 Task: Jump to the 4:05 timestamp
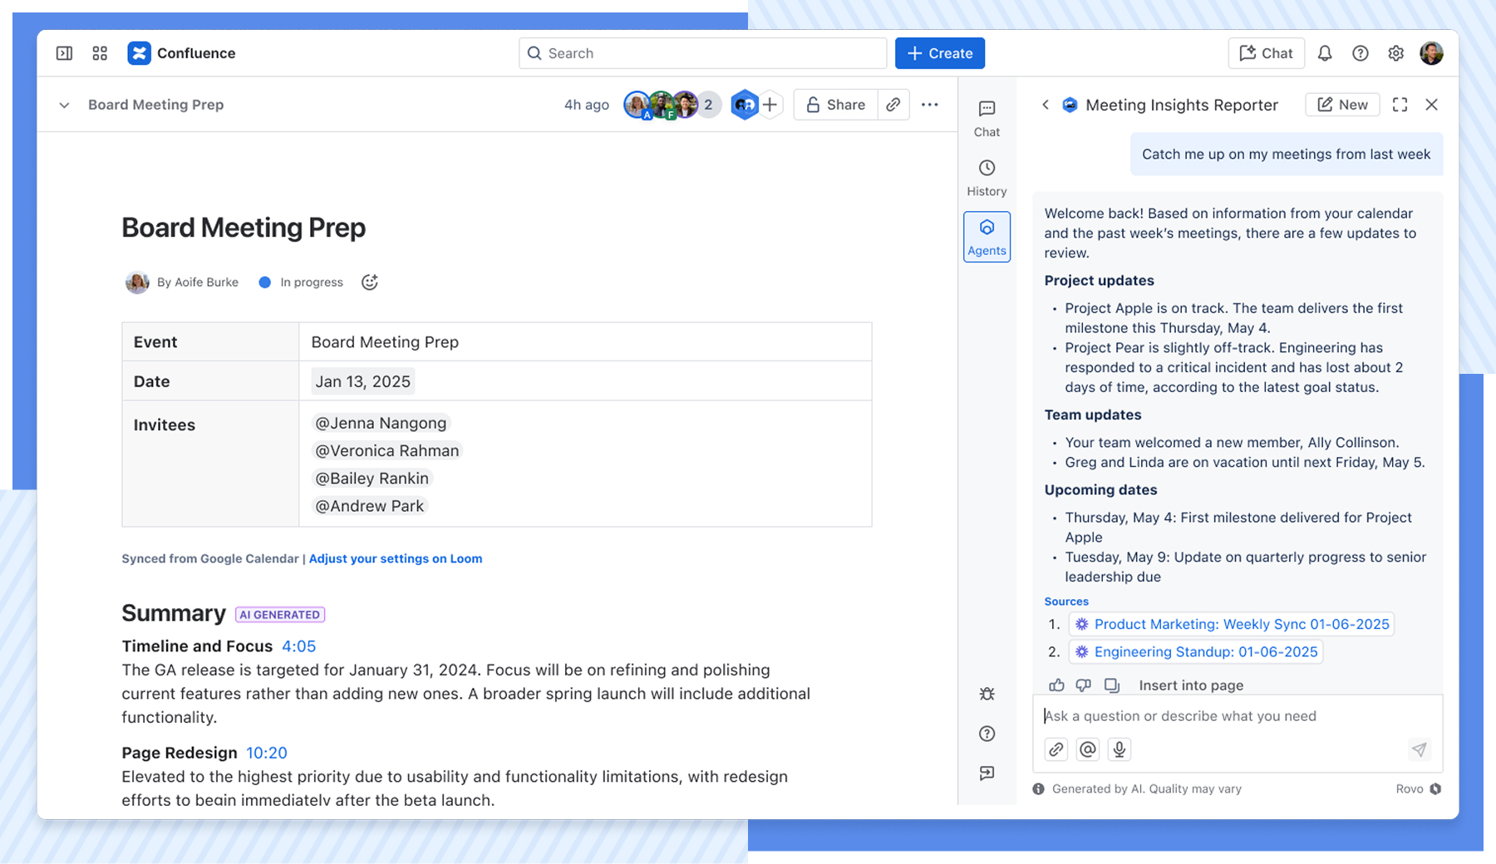point(298,646)
